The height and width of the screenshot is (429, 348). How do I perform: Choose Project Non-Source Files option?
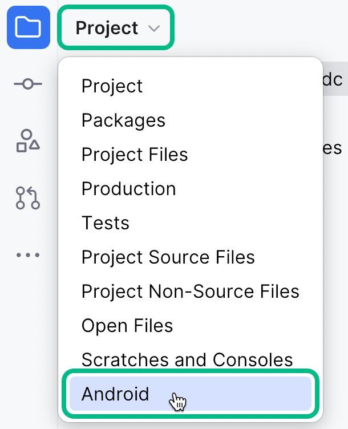191,292
